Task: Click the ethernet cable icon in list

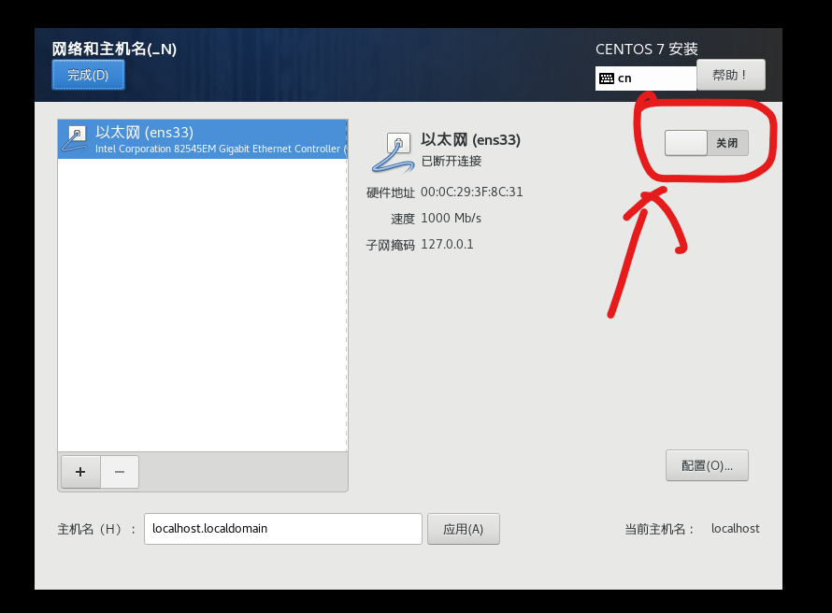Action: (75, 139)
